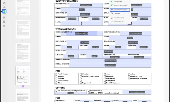Select the CITYSTATEZIP field under Ceremony Location
170x102 pixels.
click(x=85, y=42)
